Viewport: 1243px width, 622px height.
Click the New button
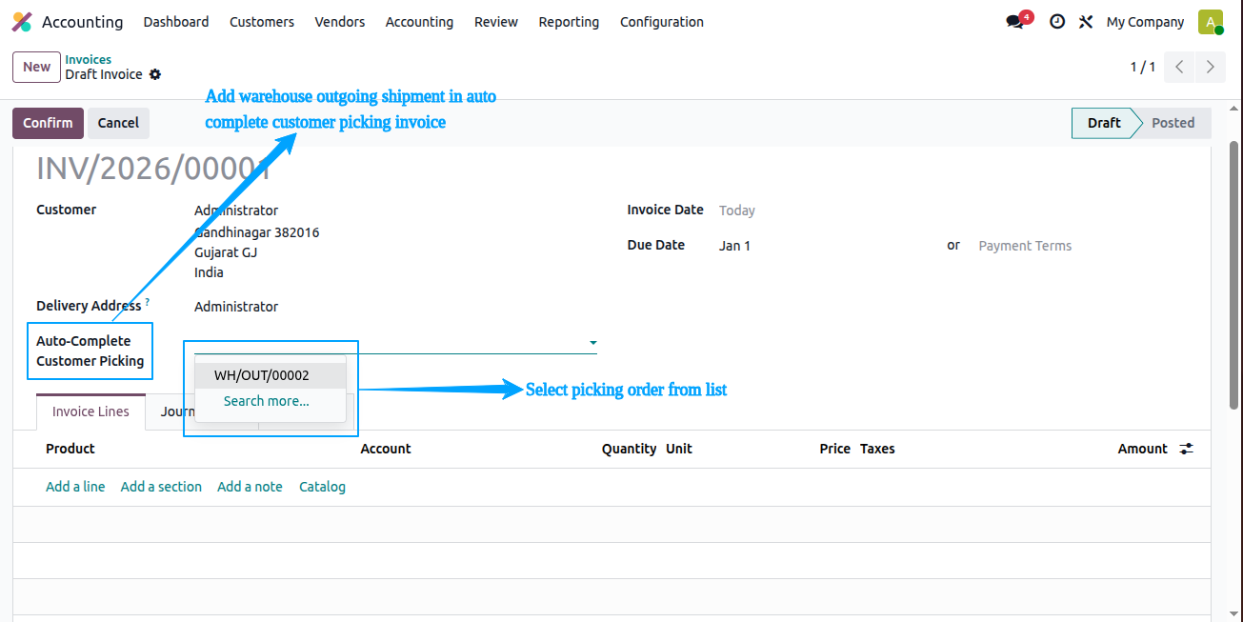point(36,67)
